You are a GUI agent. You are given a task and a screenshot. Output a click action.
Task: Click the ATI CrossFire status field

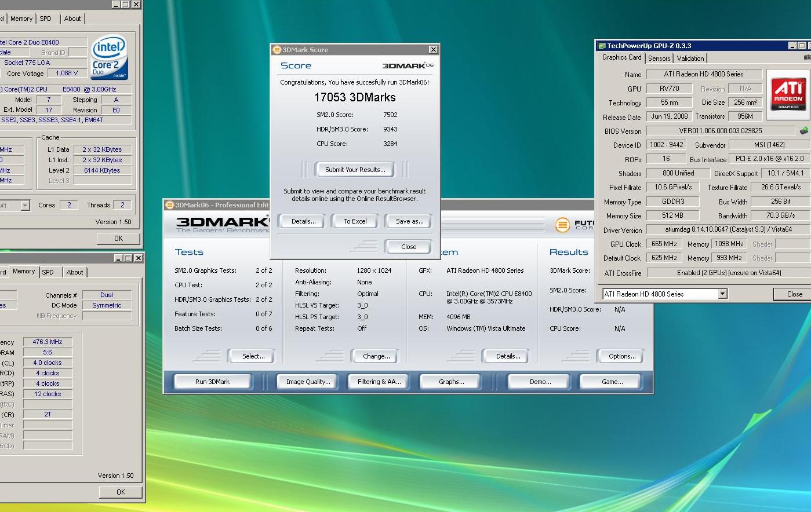[x=729, y=273]
